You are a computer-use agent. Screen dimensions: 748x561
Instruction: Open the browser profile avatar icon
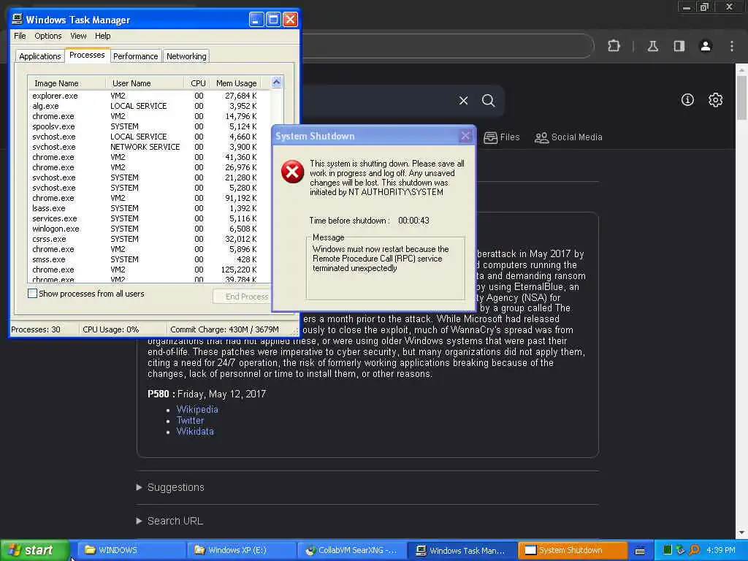click(706, 46)
